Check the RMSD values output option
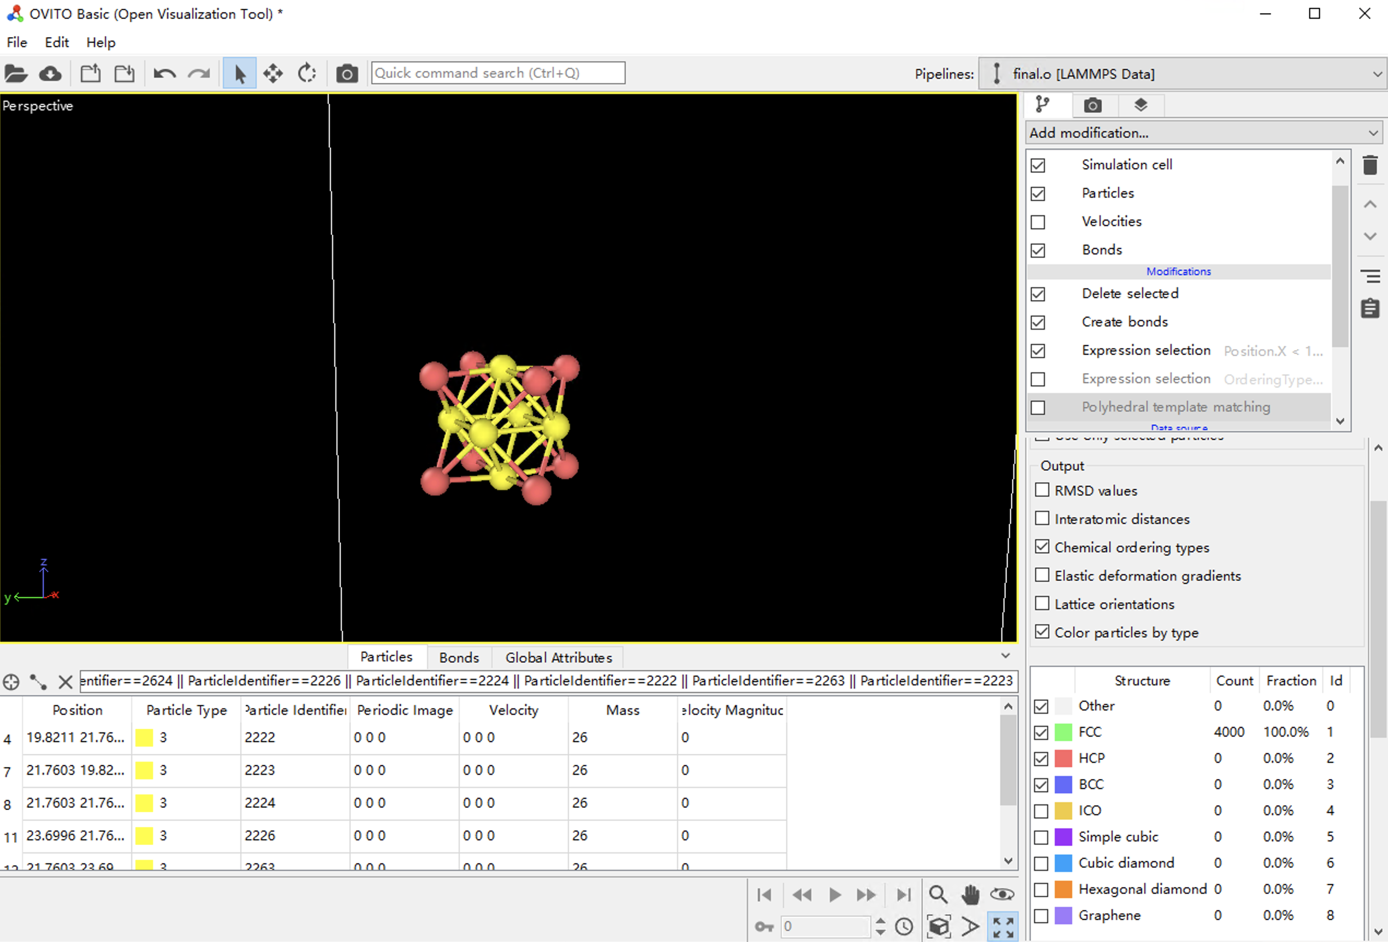Screen dimensions: 1388x942 [x=1042, y=490]
